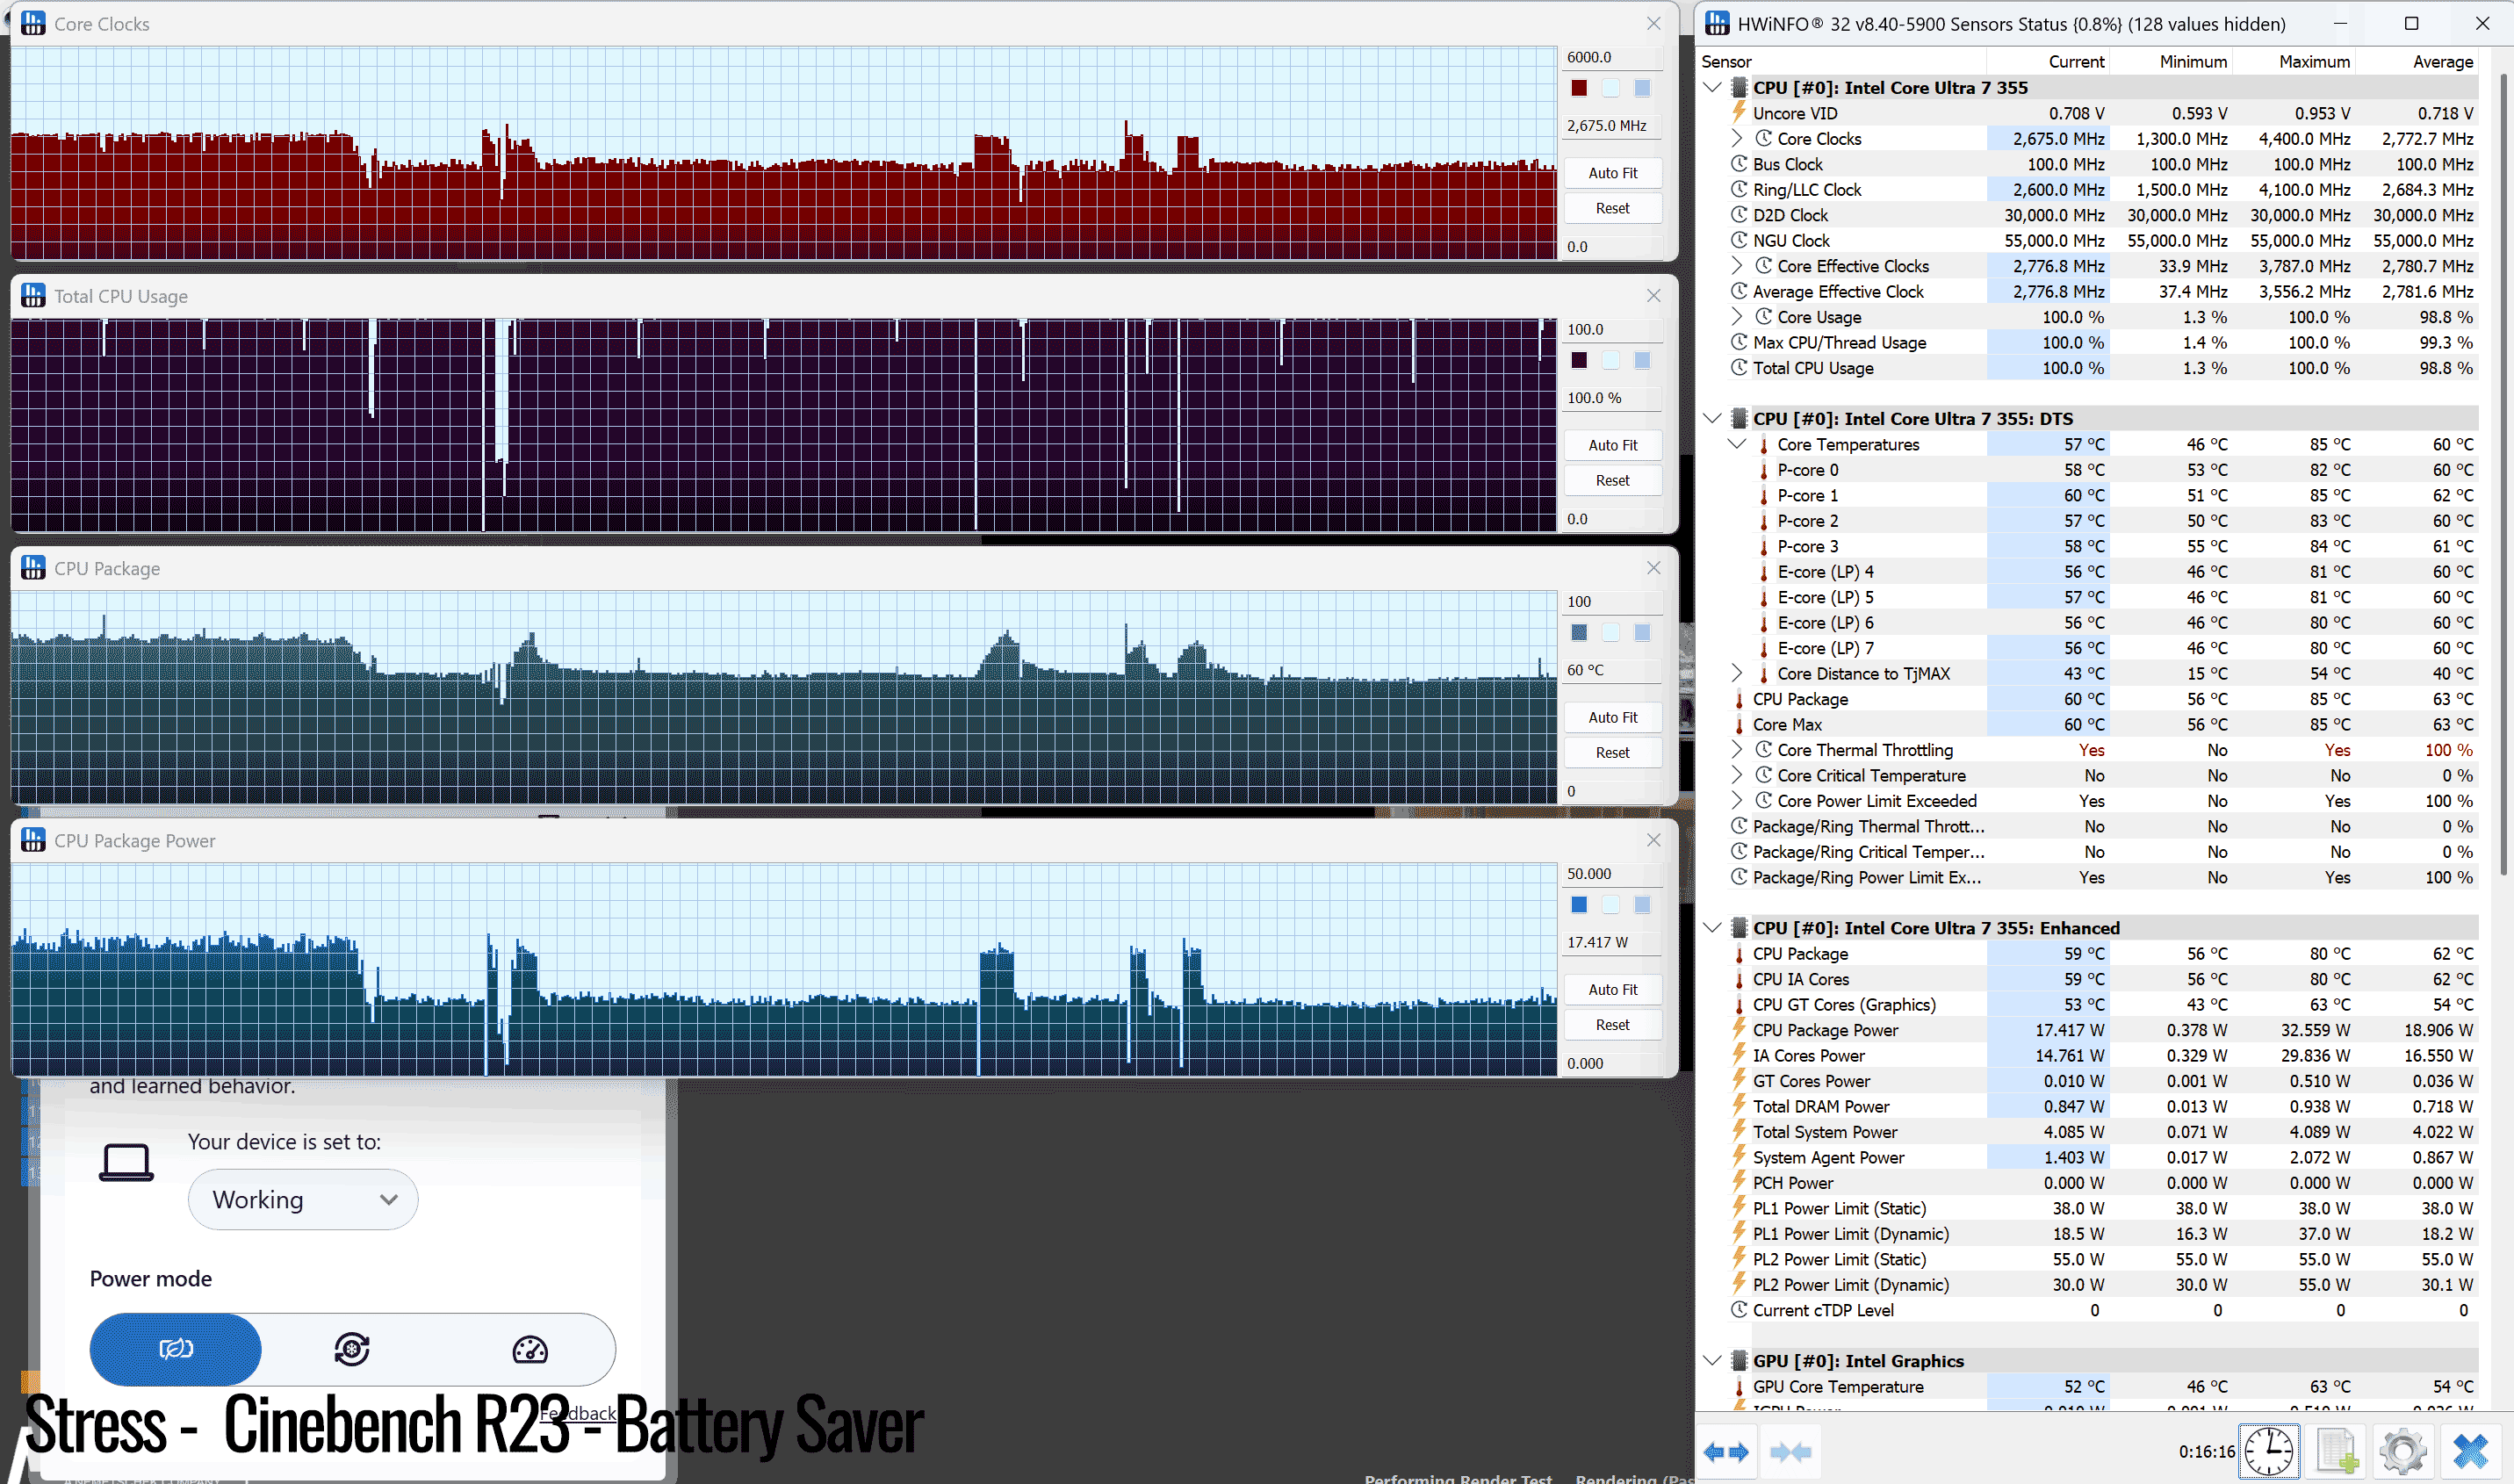Open the Working device mode dropdown

tap(303, 1199)
